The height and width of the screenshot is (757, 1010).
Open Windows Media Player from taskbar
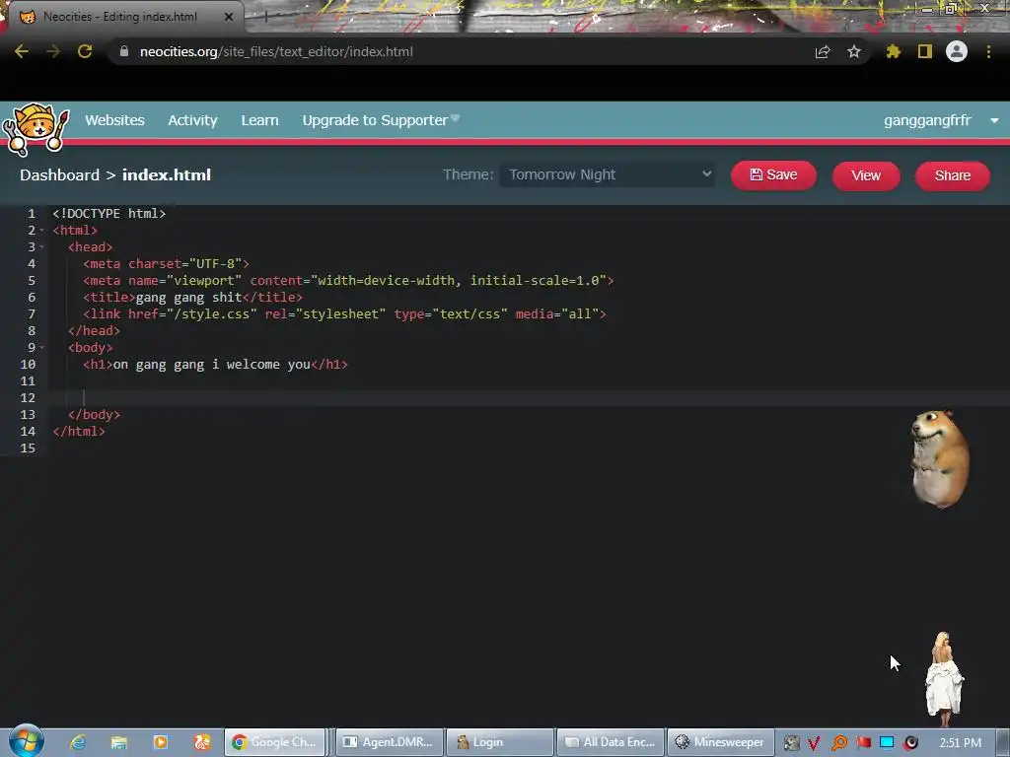(160, 742)
